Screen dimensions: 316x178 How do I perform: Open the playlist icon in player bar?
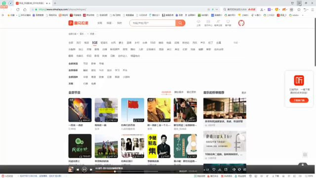tap(244, 170)
